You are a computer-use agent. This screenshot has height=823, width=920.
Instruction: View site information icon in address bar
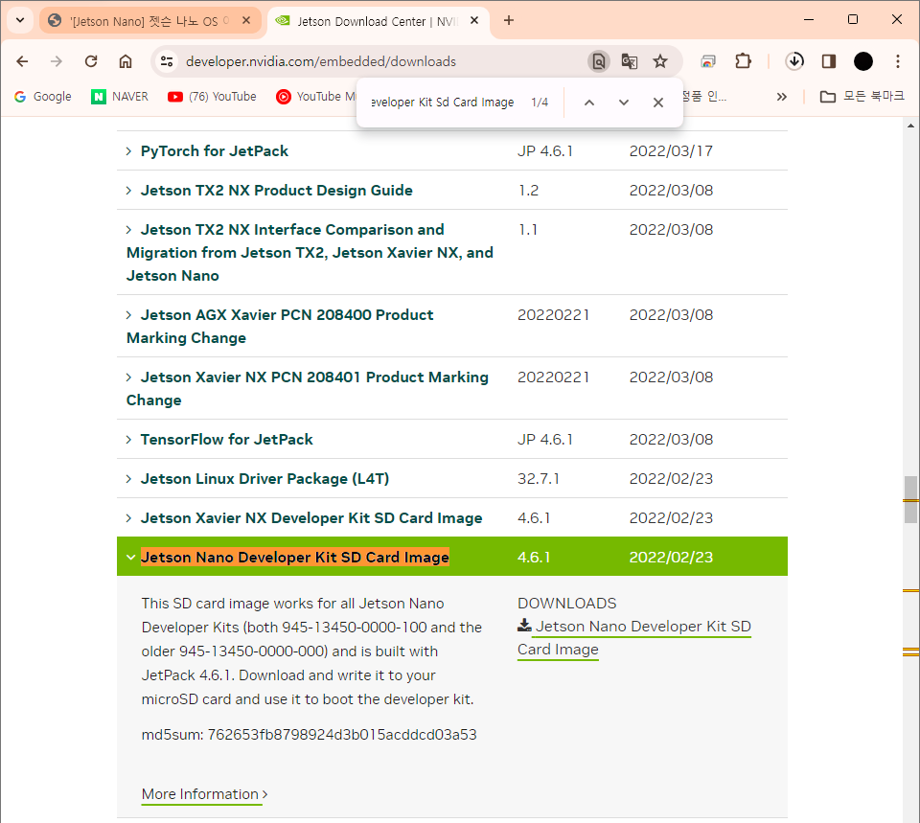pyautogui.click(x=167, y=61)
